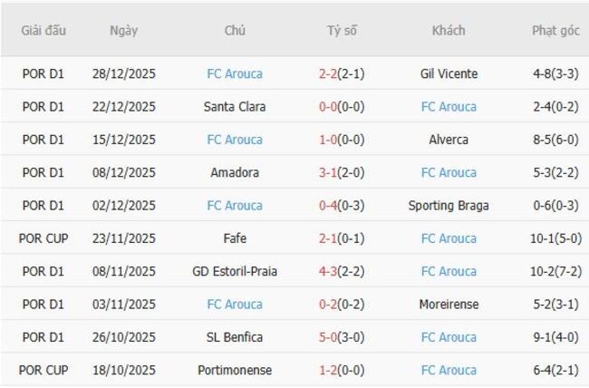Select the Moreirense team name
The image size is (589, 388).
click(449, 305)
